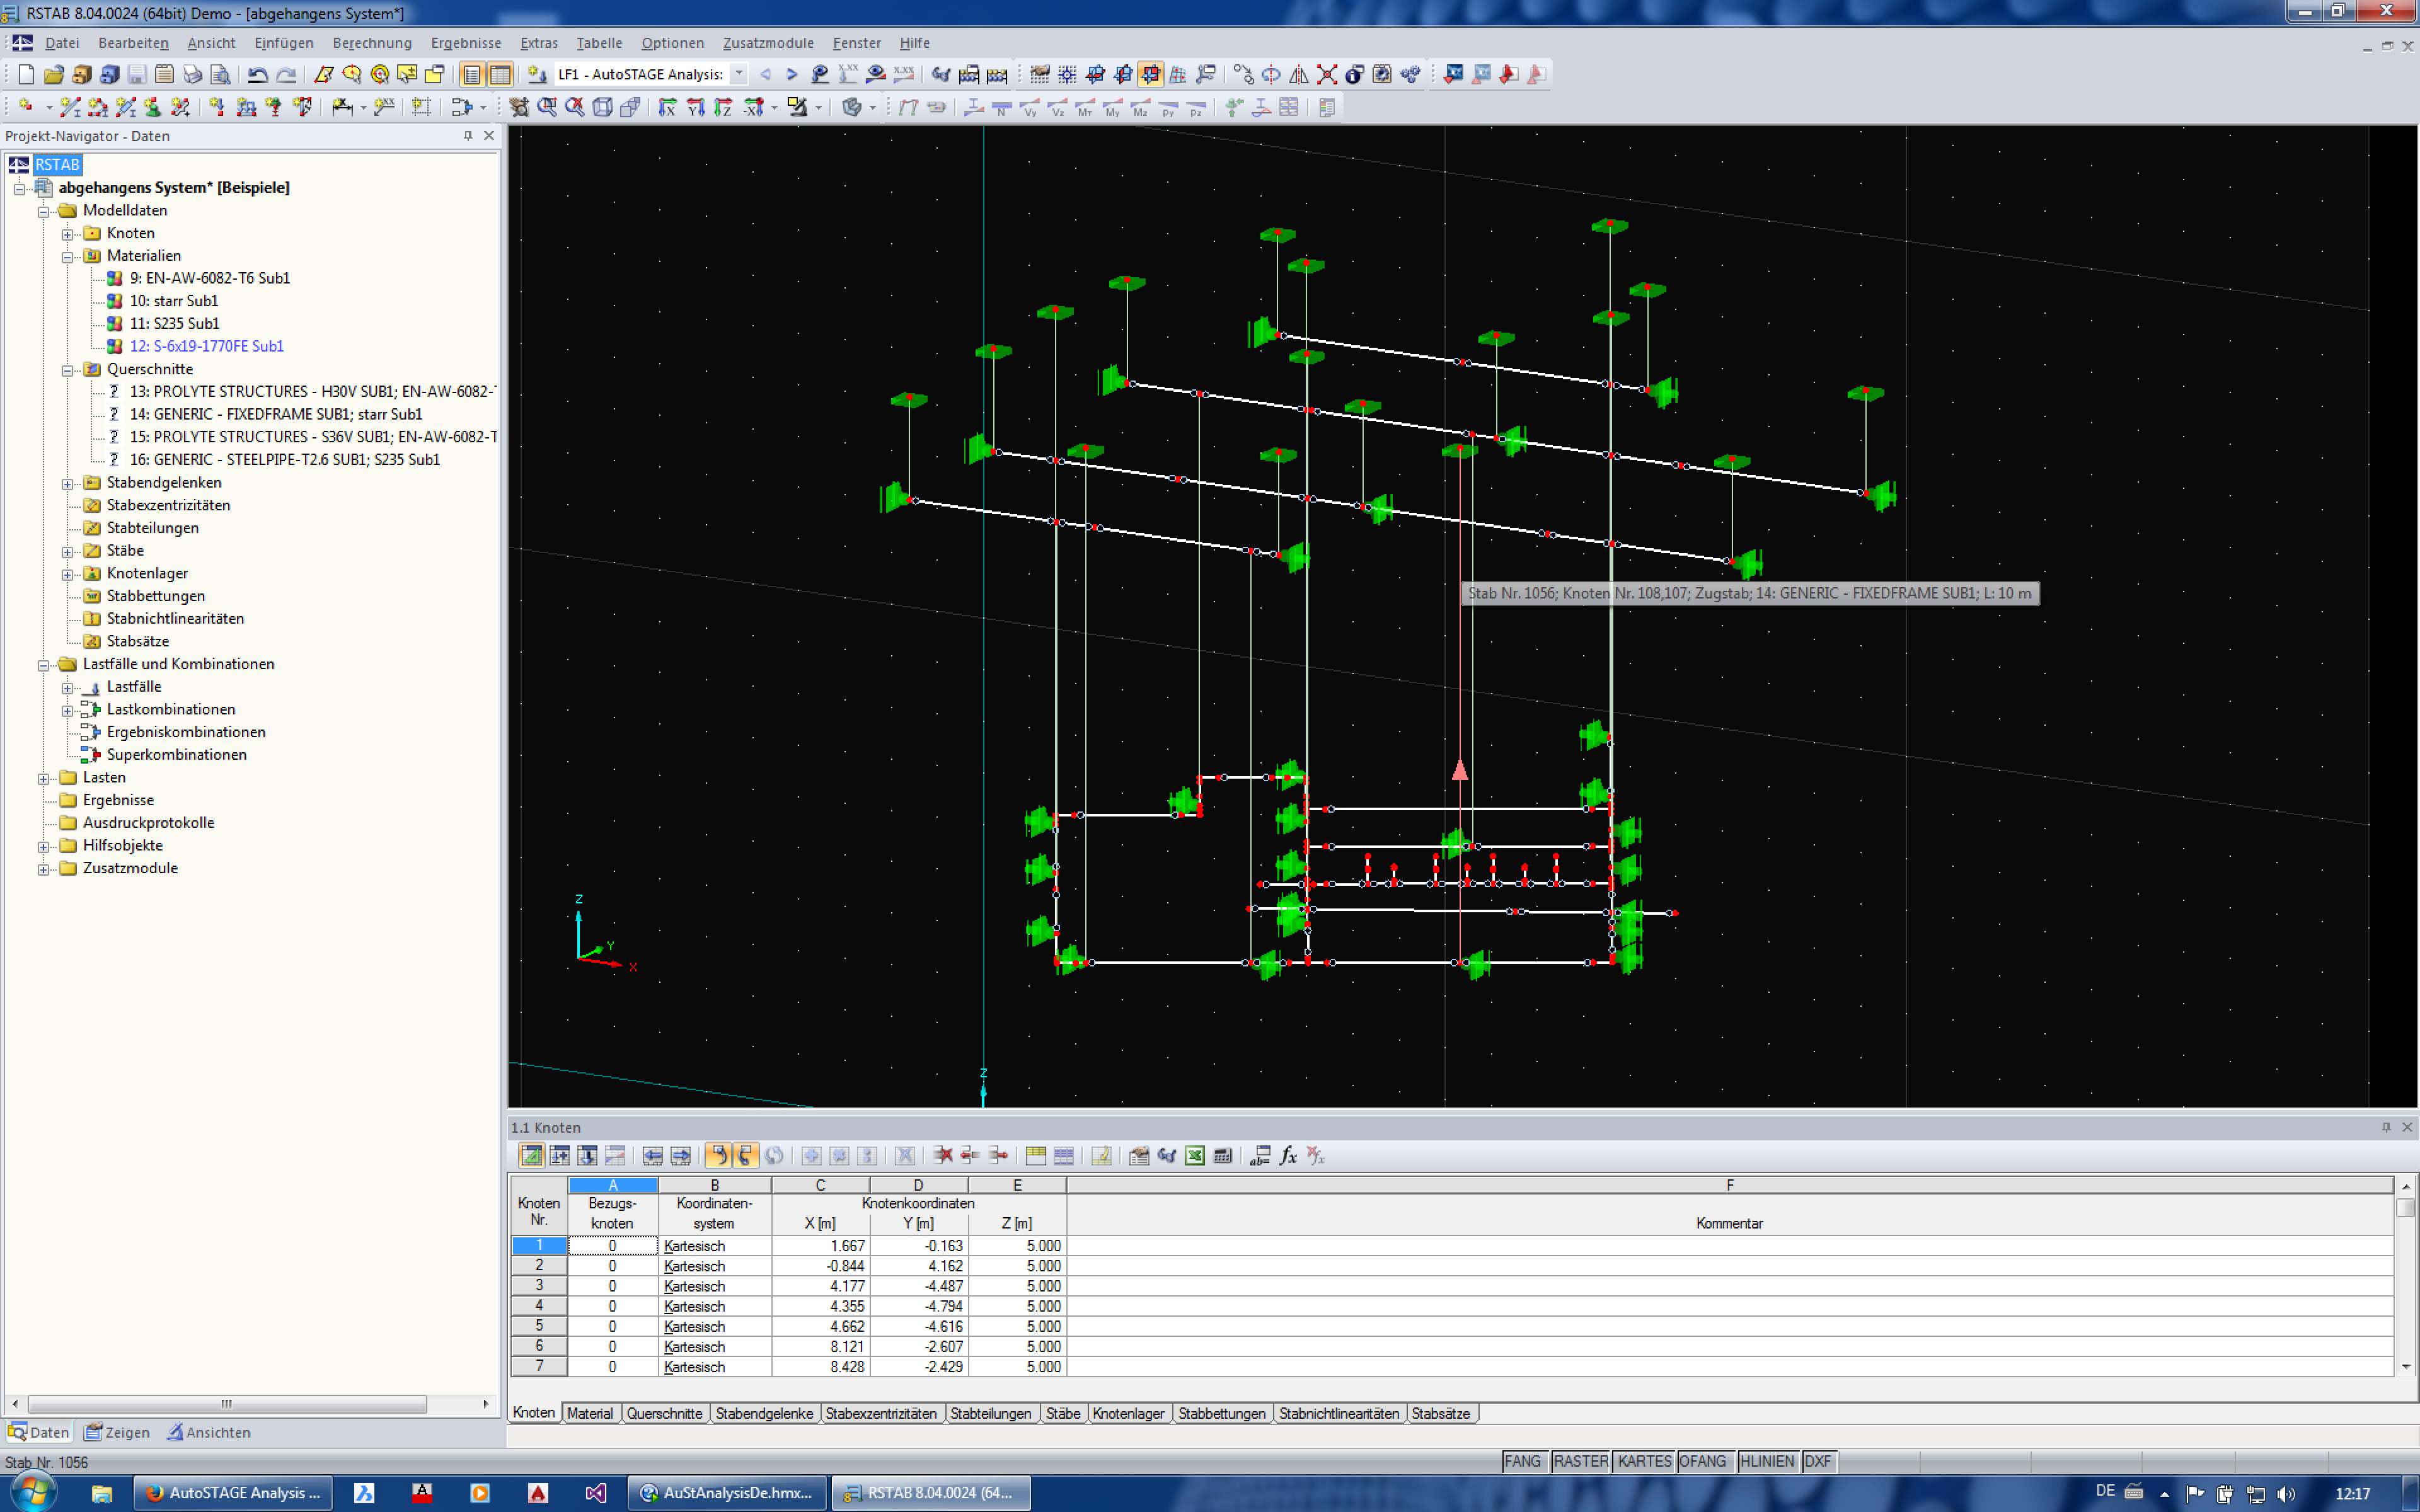
Task: Click the Undo icon
Action: click(260, 74)
